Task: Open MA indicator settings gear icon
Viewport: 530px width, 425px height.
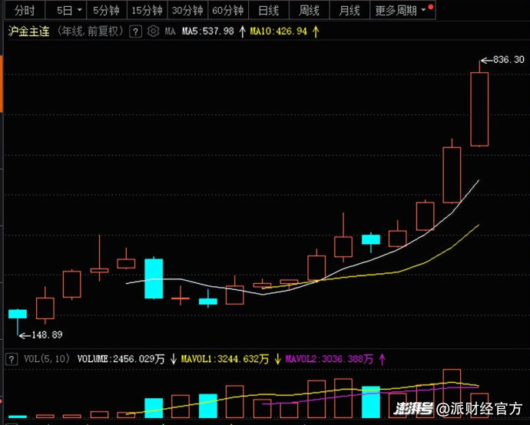Action: 153,31
